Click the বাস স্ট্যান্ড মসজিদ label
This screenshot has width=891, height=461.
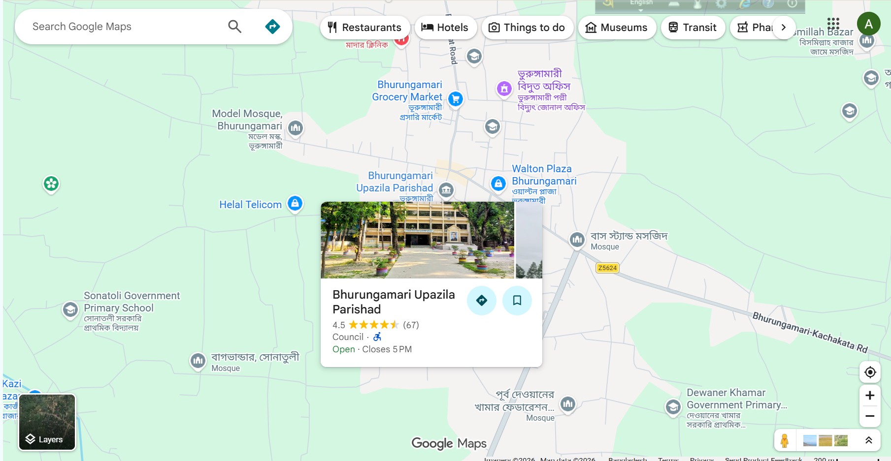[629, 236]
